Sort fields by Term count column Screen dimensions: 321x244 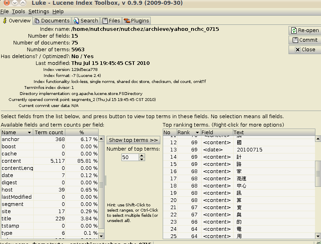coord(49,133)
